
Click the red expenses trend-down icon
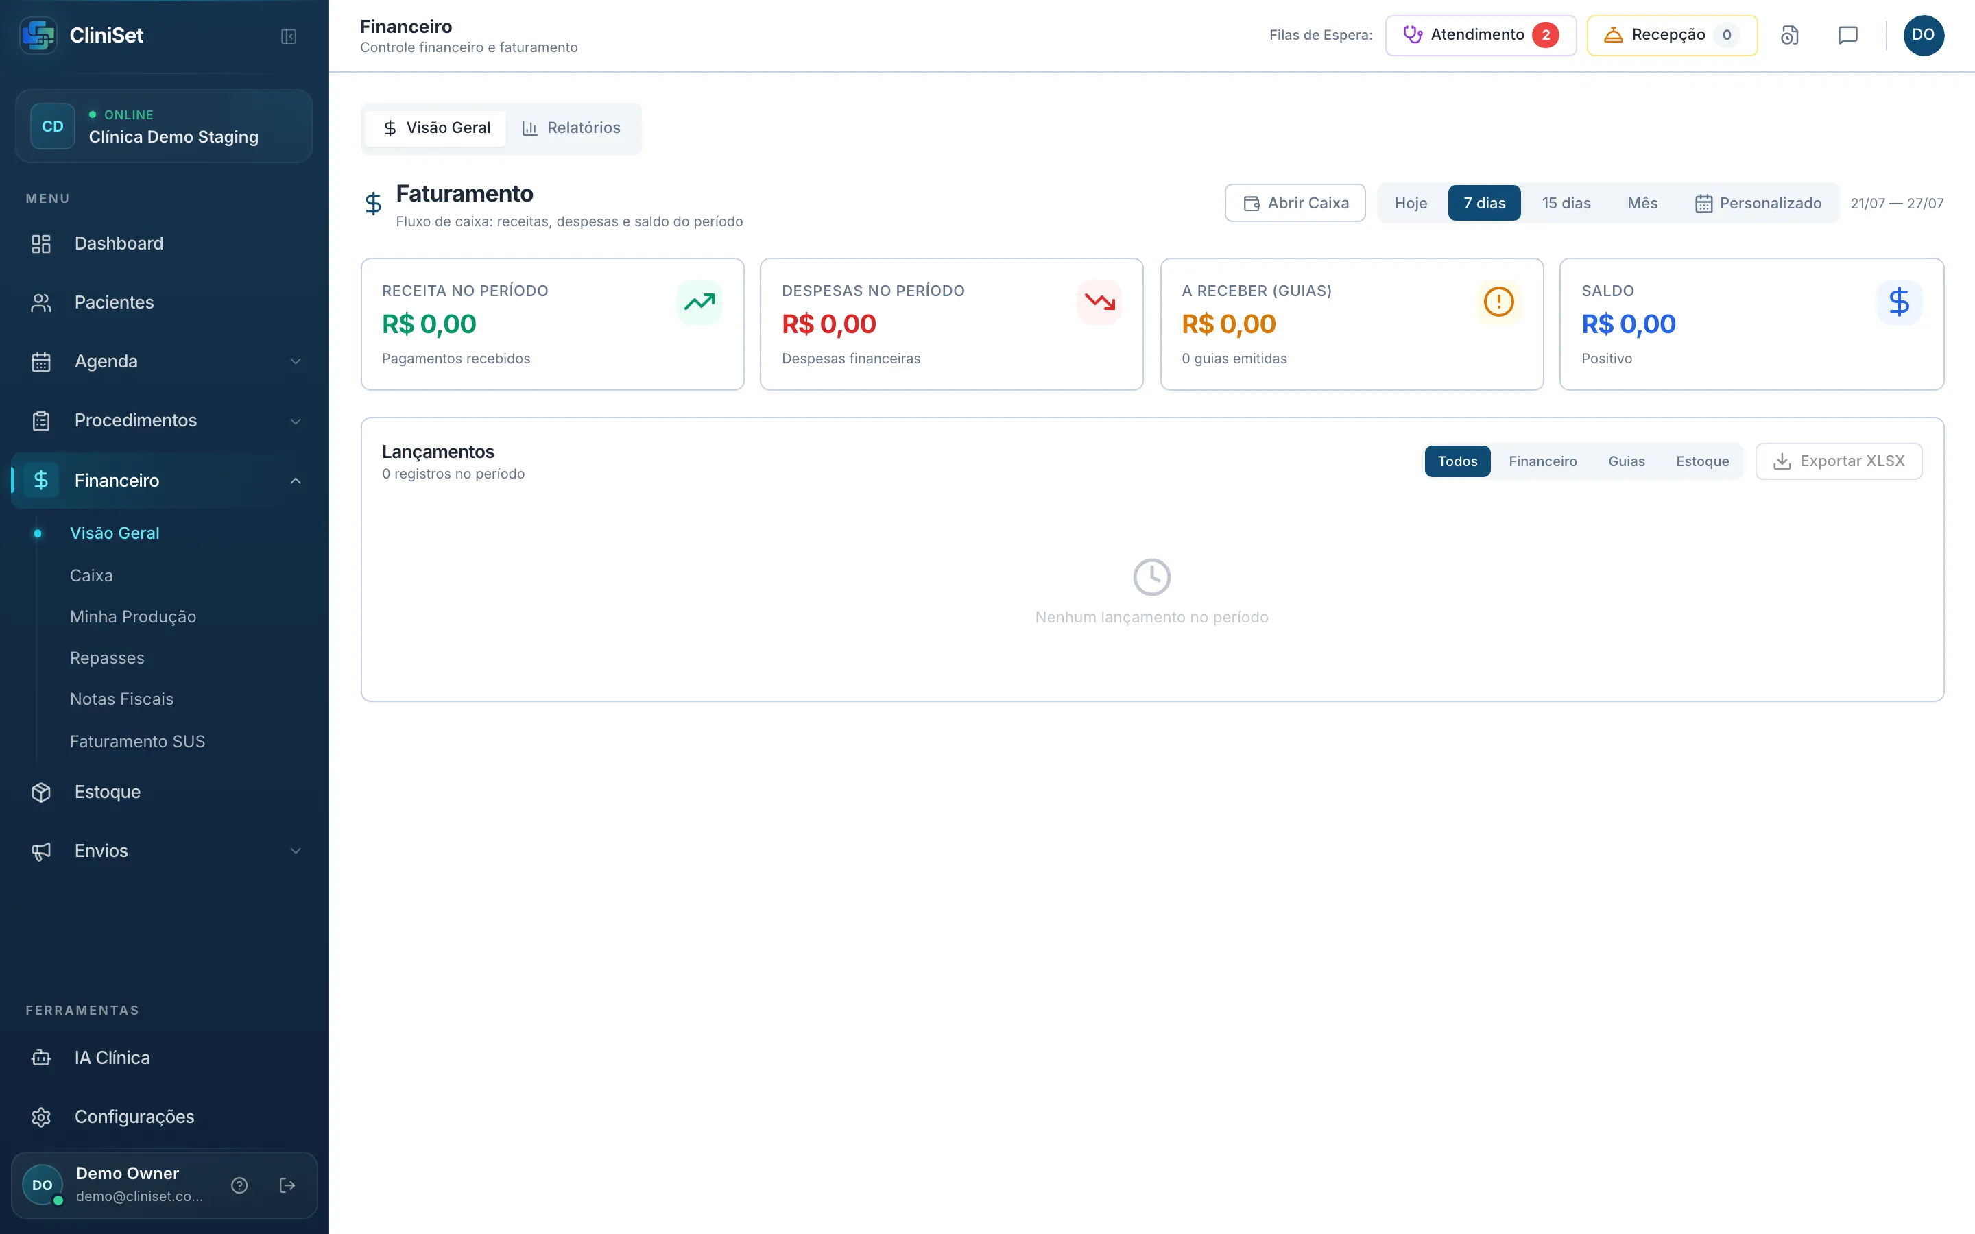1099,303
